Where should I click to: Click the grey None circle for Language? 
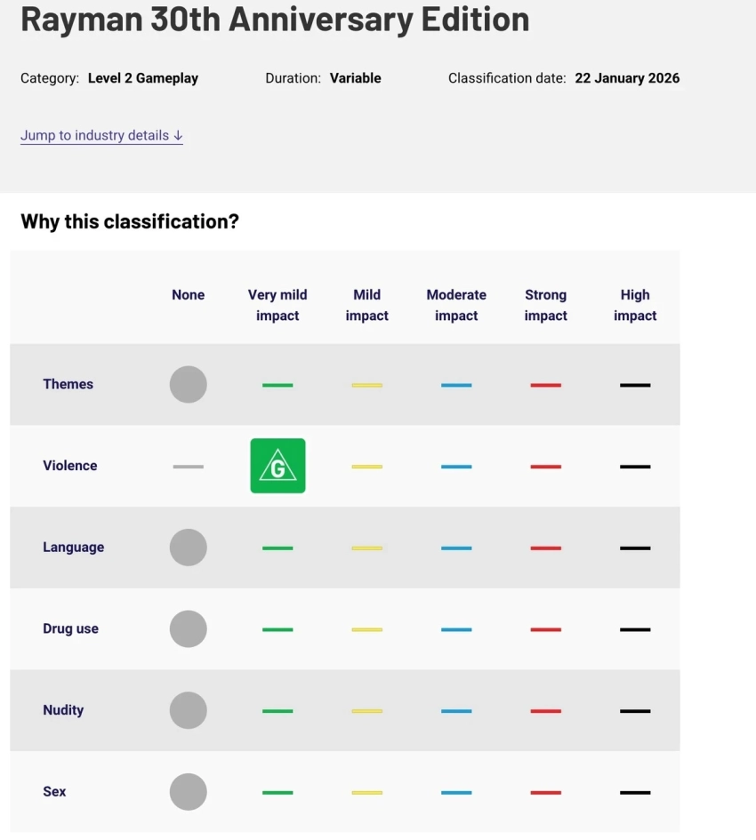189,548
